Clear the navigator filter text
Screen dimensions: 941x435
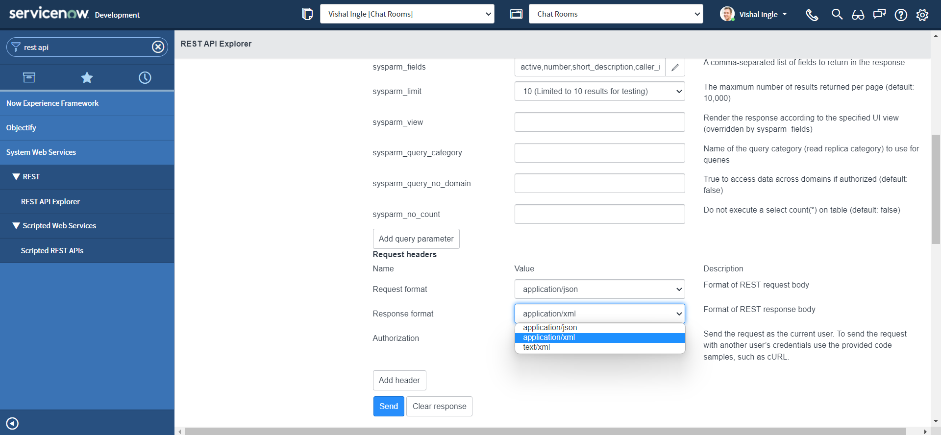158,47
